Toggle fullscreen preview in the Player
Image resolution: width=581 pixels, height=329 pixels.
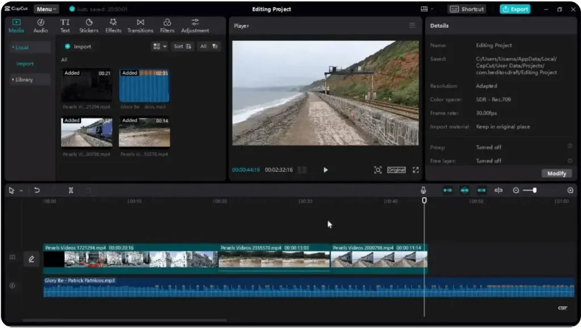[416, 169]
